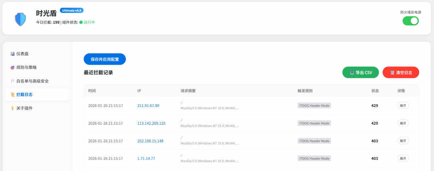Expand details for 202.108.15.148 record
This screenshot has height=171, width=434.
coord(403,141)
